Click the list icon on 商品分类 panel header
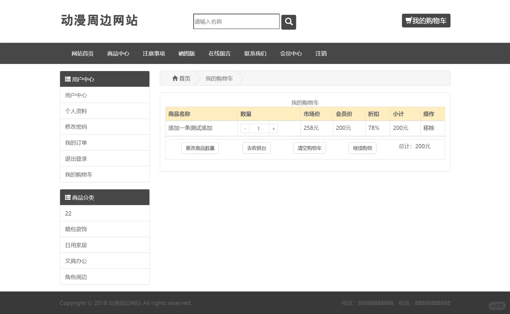The height and width of the screenshot is (314, 510). tap(68, 197)
